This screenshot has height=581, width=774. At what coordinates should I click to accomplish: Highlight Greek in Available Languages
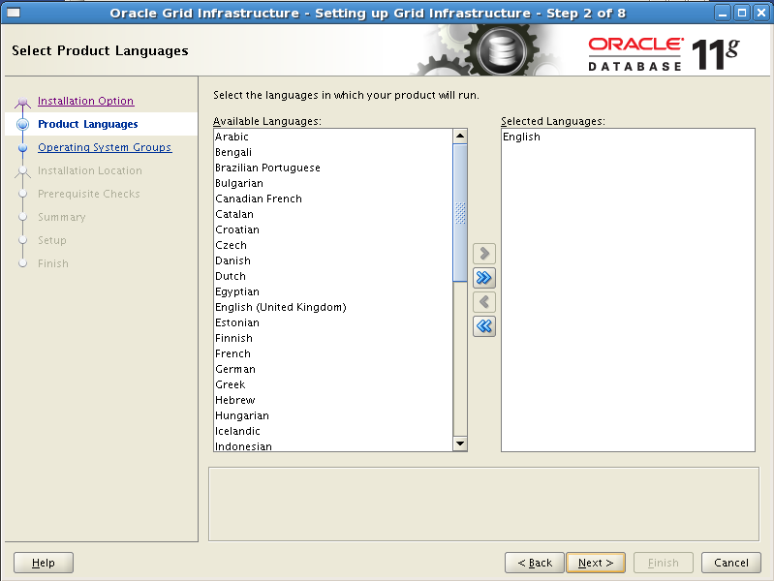333,384
